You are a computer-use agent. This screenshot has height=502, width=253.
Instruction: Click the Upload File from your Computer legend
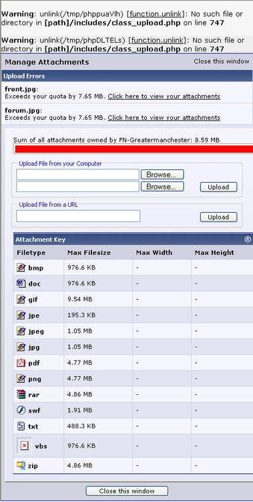point(60,163)
